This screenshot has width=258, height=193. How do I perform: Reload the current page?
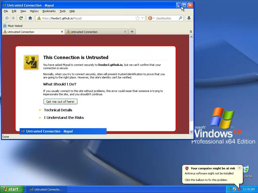21,18
